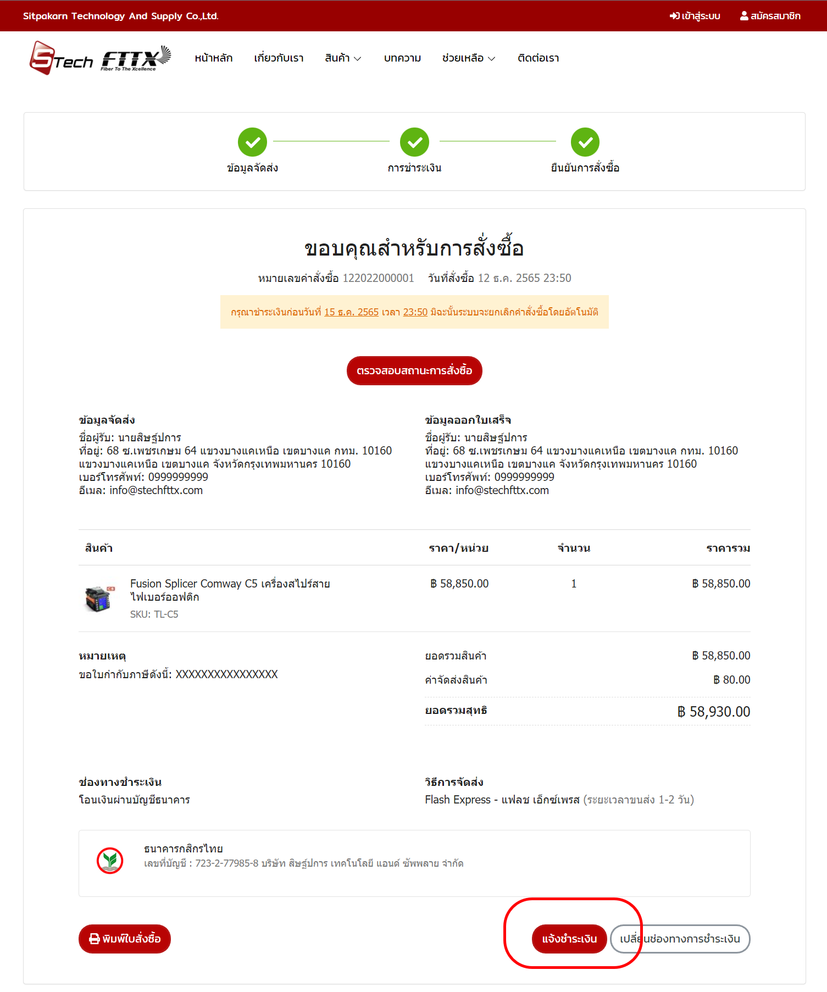The image size is (827, 992).
Task: Click the login arrow icon
Action: point(674,16)
